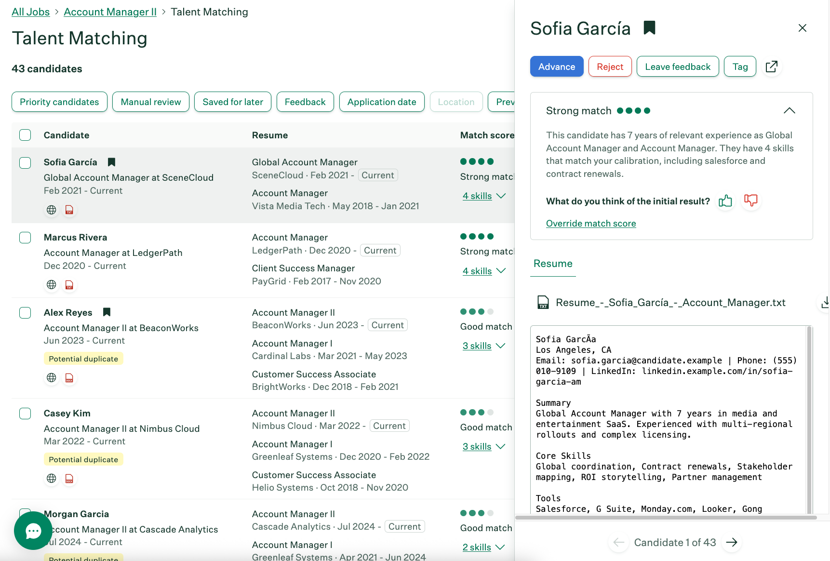Viewport: 830px width, 561px height.
Task: Select the Resume tab in panel
Action: click(553, 264)
